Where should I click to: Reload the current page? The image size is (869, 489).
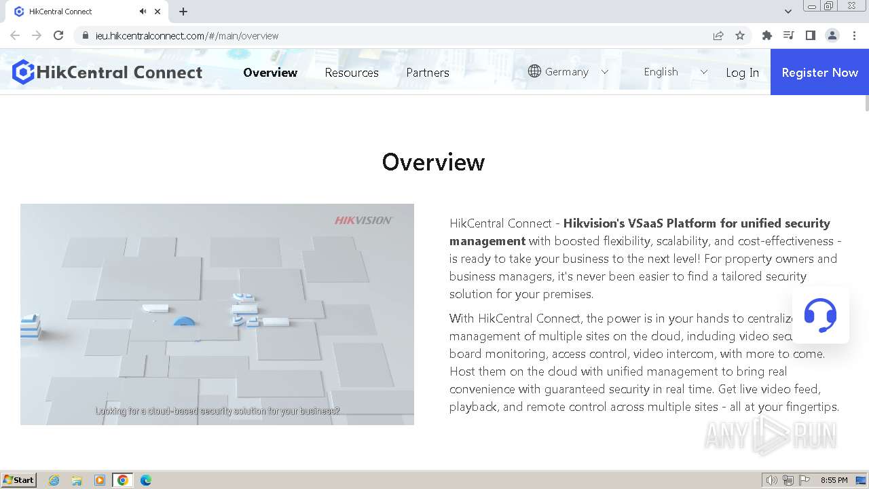(58, 35)
